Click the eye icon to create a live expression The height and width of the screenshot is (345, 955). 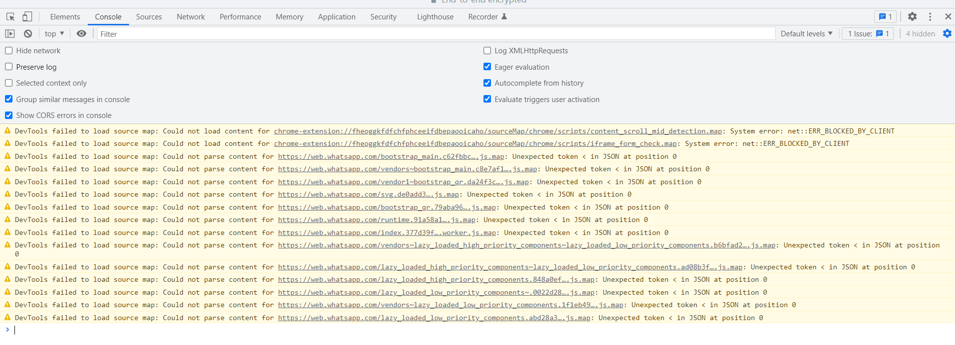[x=81, y=34]
